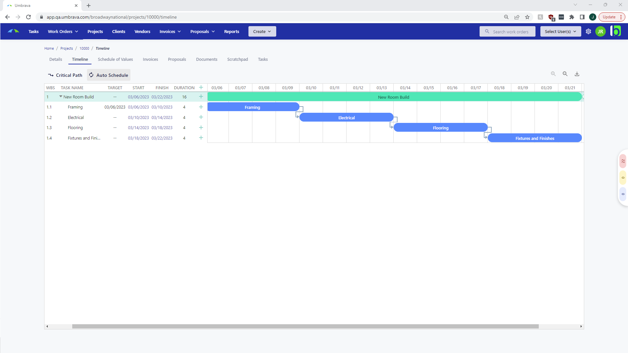Collapse the New Room Build task group
The width and height of the screenshot is (628, 353).
pyautogui.click(x=60, y=97)
